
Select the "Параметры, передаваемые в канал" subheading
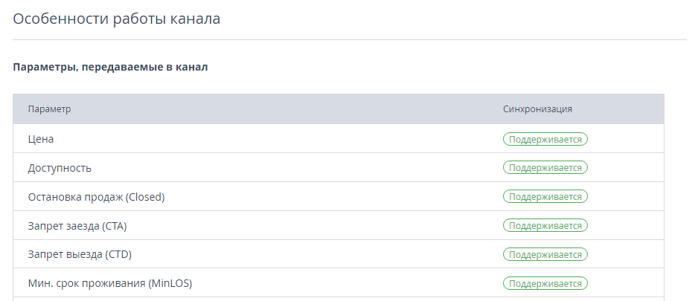tap(110, 67)
